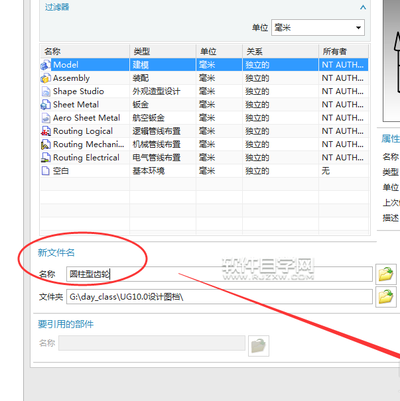Select the Sheet Metal template name
400x401 pixels.
(76, 105)
